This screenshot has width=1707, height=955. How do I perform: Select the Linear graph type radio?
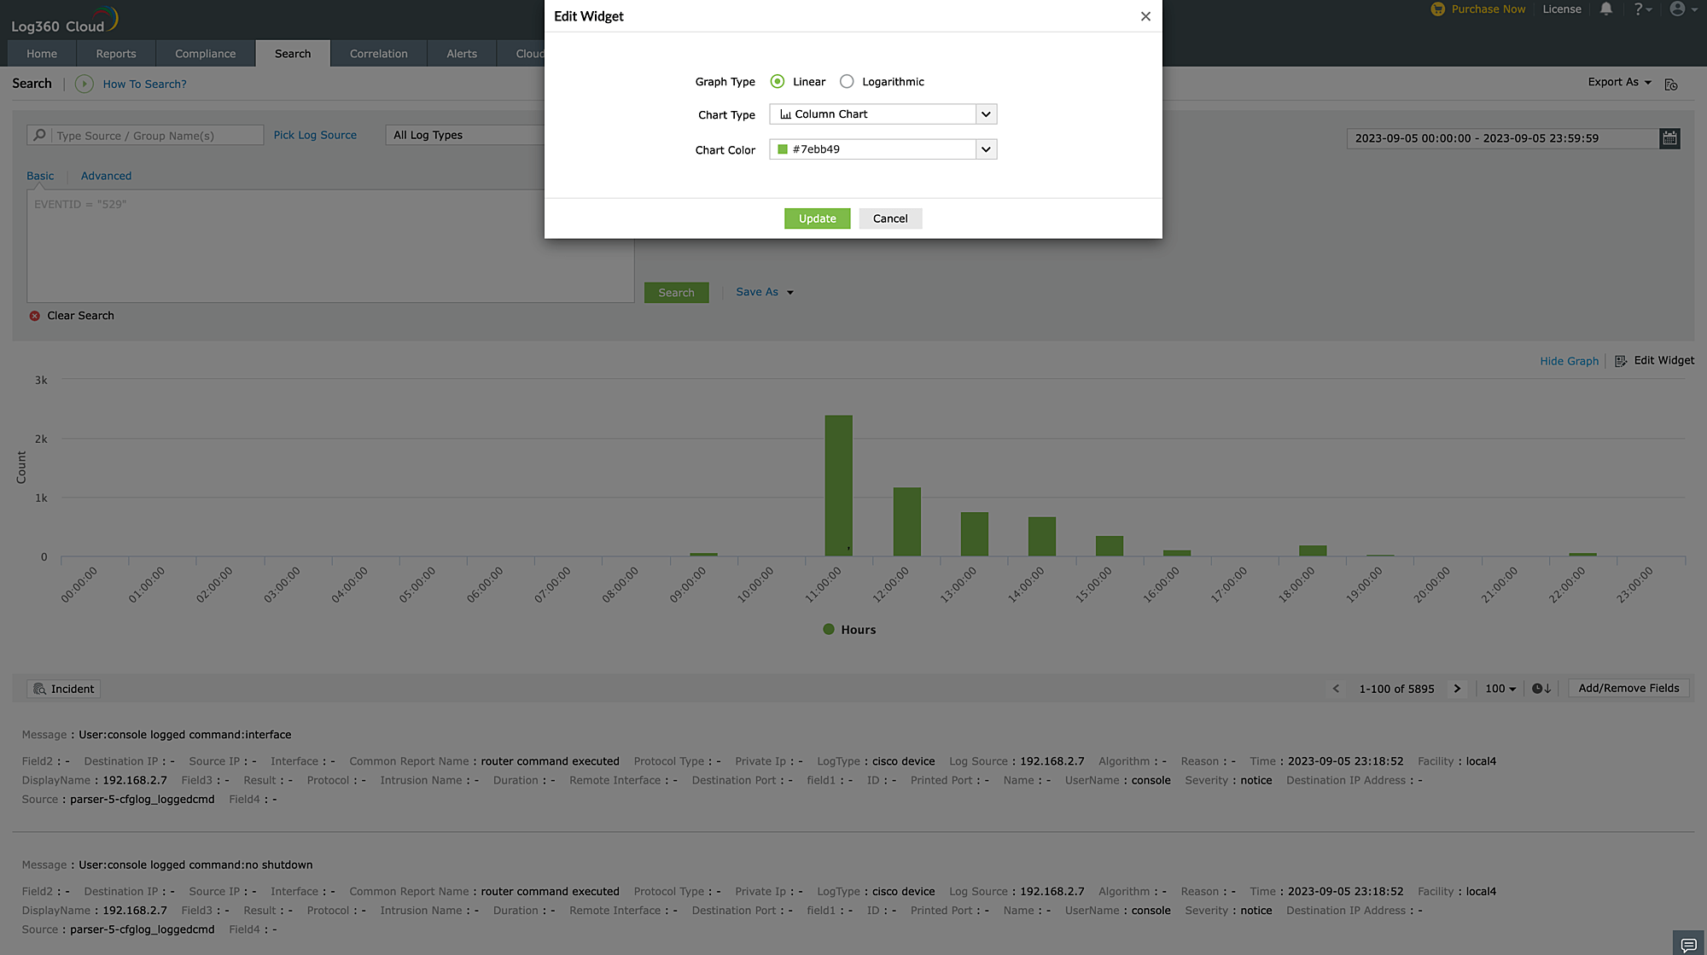[777, 82]
